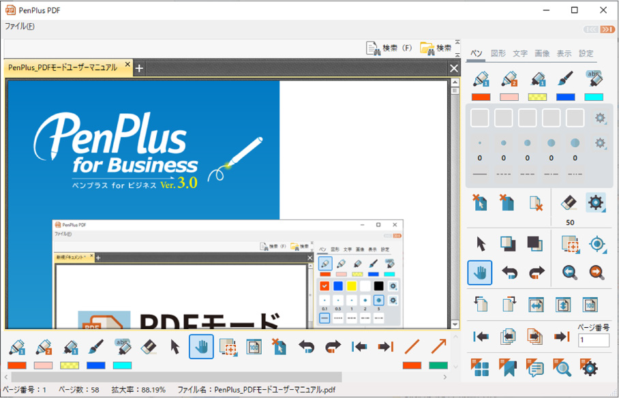Switch to the 図形 tab
619x398 pixels.
coord(498,53)
